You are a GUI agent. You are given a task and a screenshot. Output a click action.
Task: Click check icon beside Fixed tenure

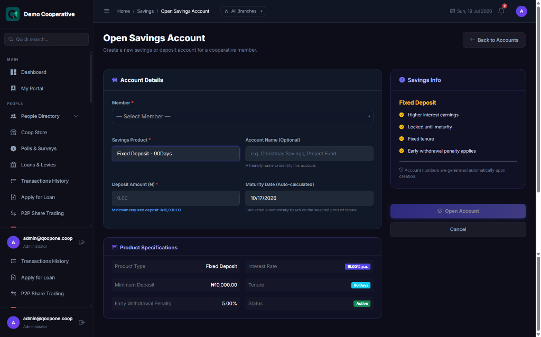click(x=402, y=139)
